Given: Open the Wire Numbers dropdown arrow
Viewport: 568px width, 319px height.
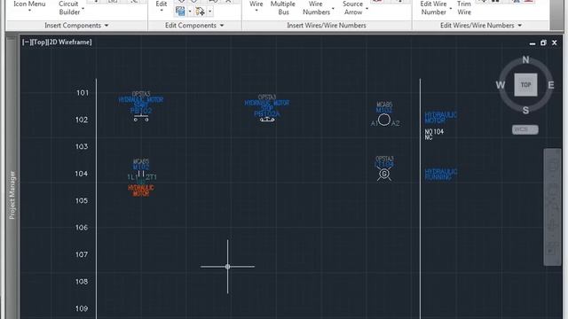Looking at the screenshot, I should pyautogui.click(x=333, y=8).
